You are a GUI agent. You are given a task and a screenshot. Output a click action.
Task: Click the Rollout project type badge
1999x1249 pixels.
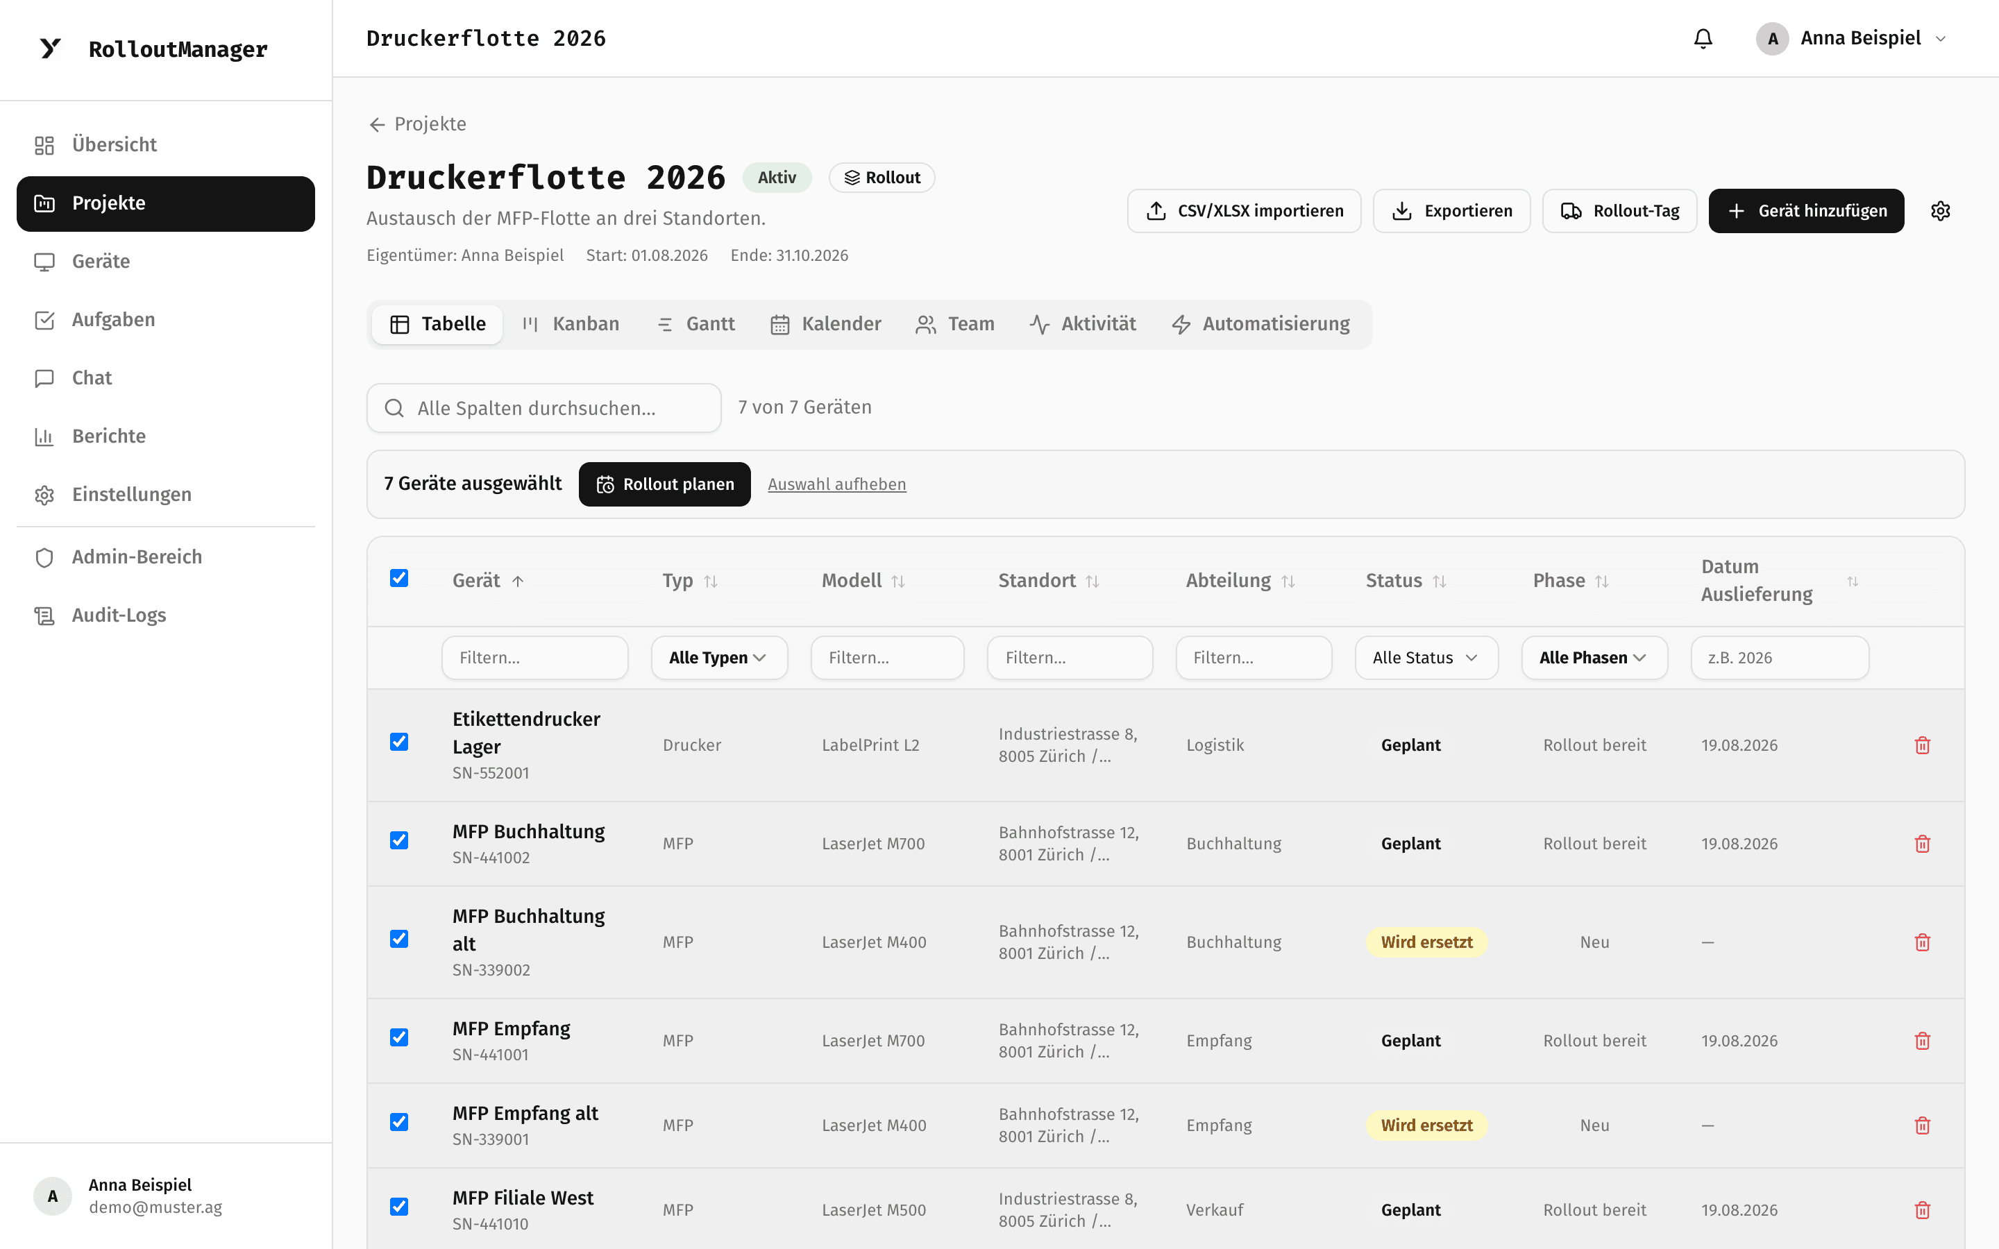[882, 178]
